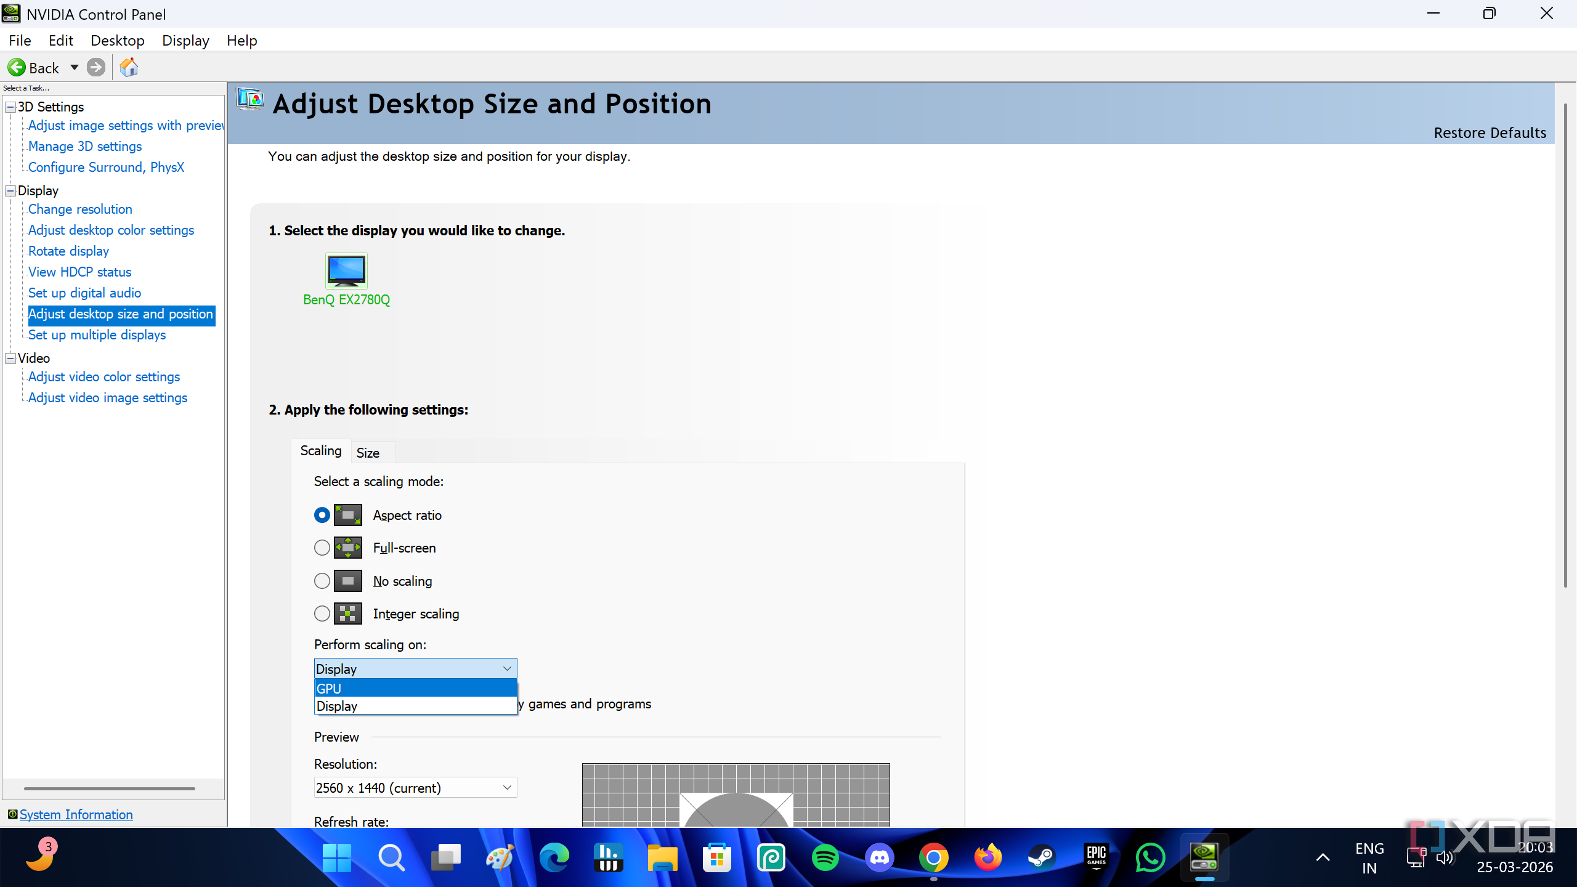Open File Explorer from the taskbar
The height and width of the screenshot is (887, 1577).
pos(662,857)
